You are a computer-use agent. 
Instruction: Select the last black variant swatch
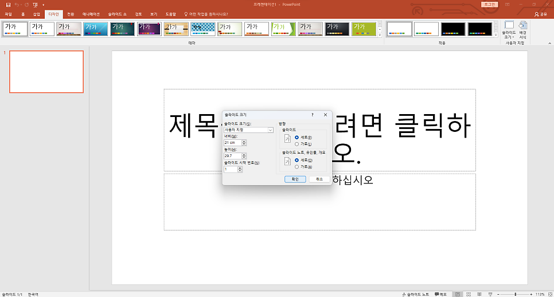coord(480,29)
